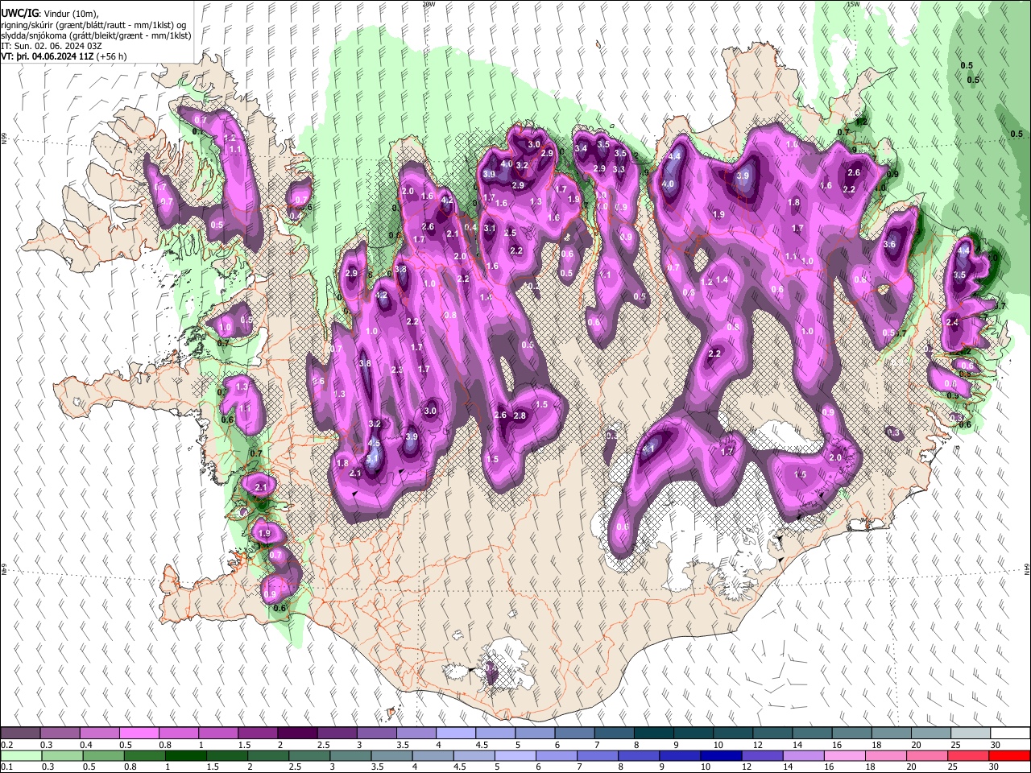The image size is (1031, 773).
Task: Click the 'slydda/snjókoma' legend description line
Action: (x=96, y=35)
